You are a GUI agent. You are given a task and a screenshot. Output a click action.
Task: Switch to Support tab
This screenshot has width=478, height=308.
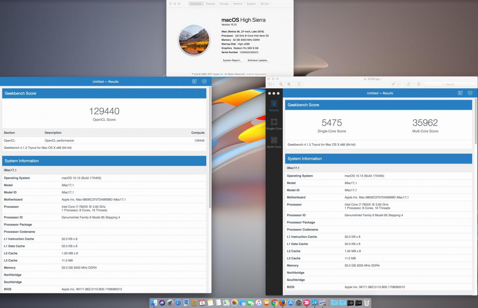(x=251, y=4)
